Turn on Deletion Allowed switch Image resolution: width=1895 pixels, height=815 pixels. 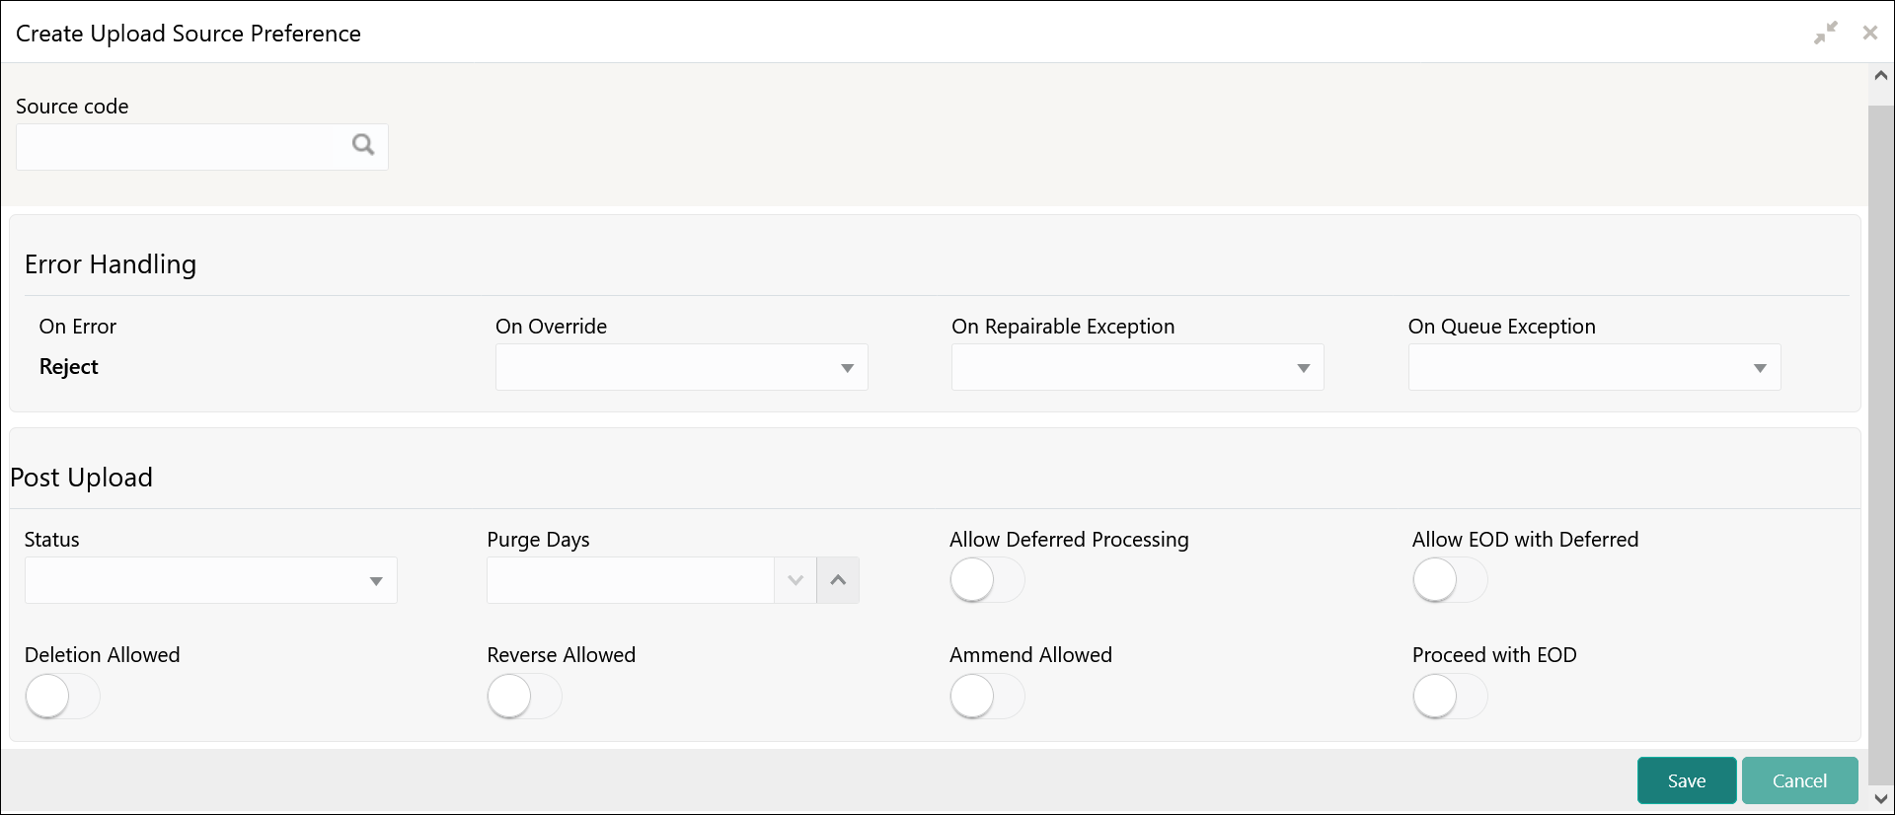pyautogui.click(x=62, y=697)
